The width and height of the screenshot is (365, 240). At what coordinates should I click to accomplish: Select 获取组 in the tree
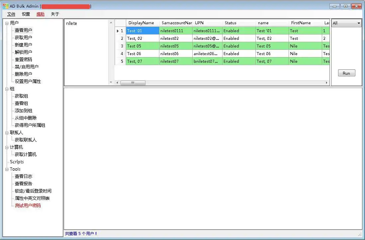21,96
